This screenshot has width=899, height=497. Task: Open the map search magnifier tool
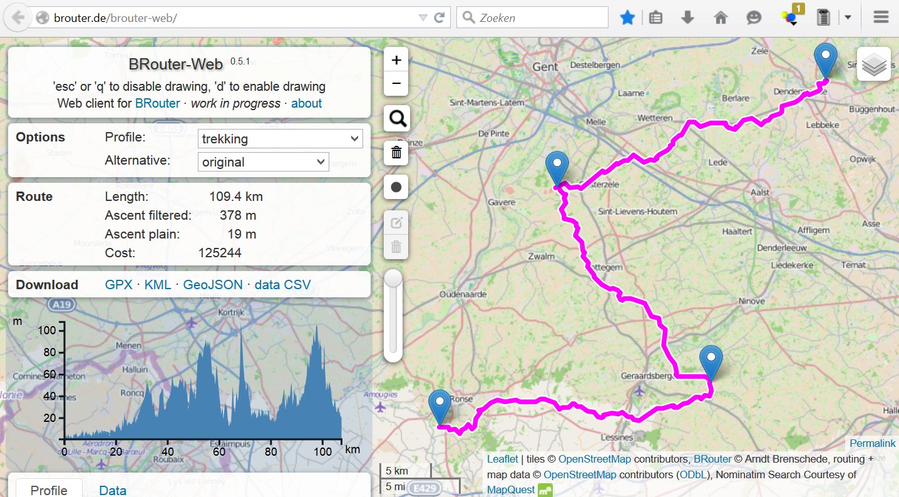(396, 118)
